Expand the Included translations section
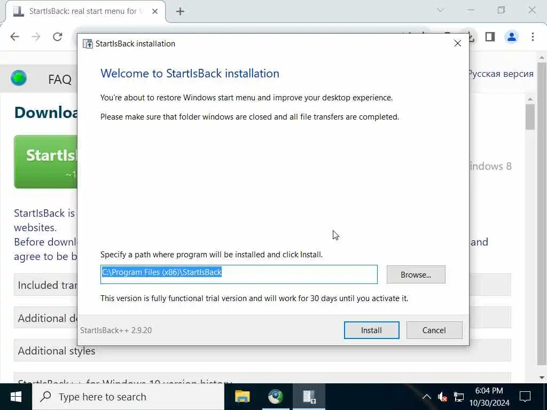 click(45, 285)
